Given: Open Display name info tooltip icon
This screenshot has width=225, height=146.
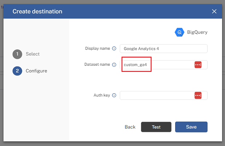Looking at the screenshot, I should tap(114, 49).
